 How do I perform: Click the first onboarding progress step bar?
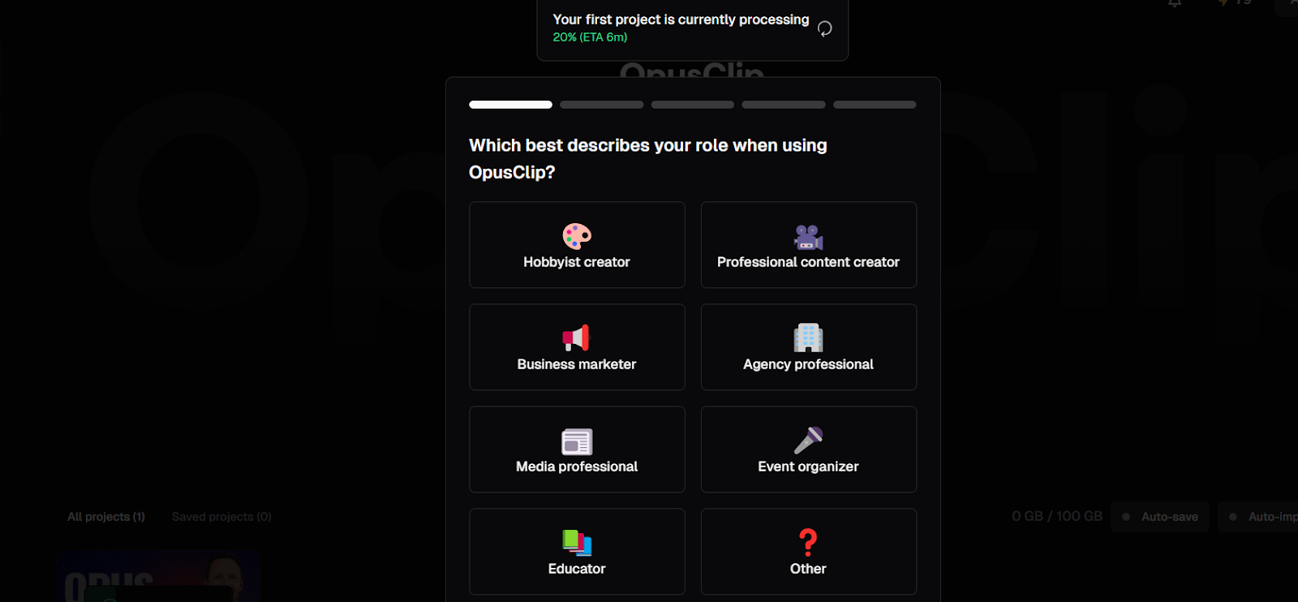pyautogui.click(x=510, y=105)
